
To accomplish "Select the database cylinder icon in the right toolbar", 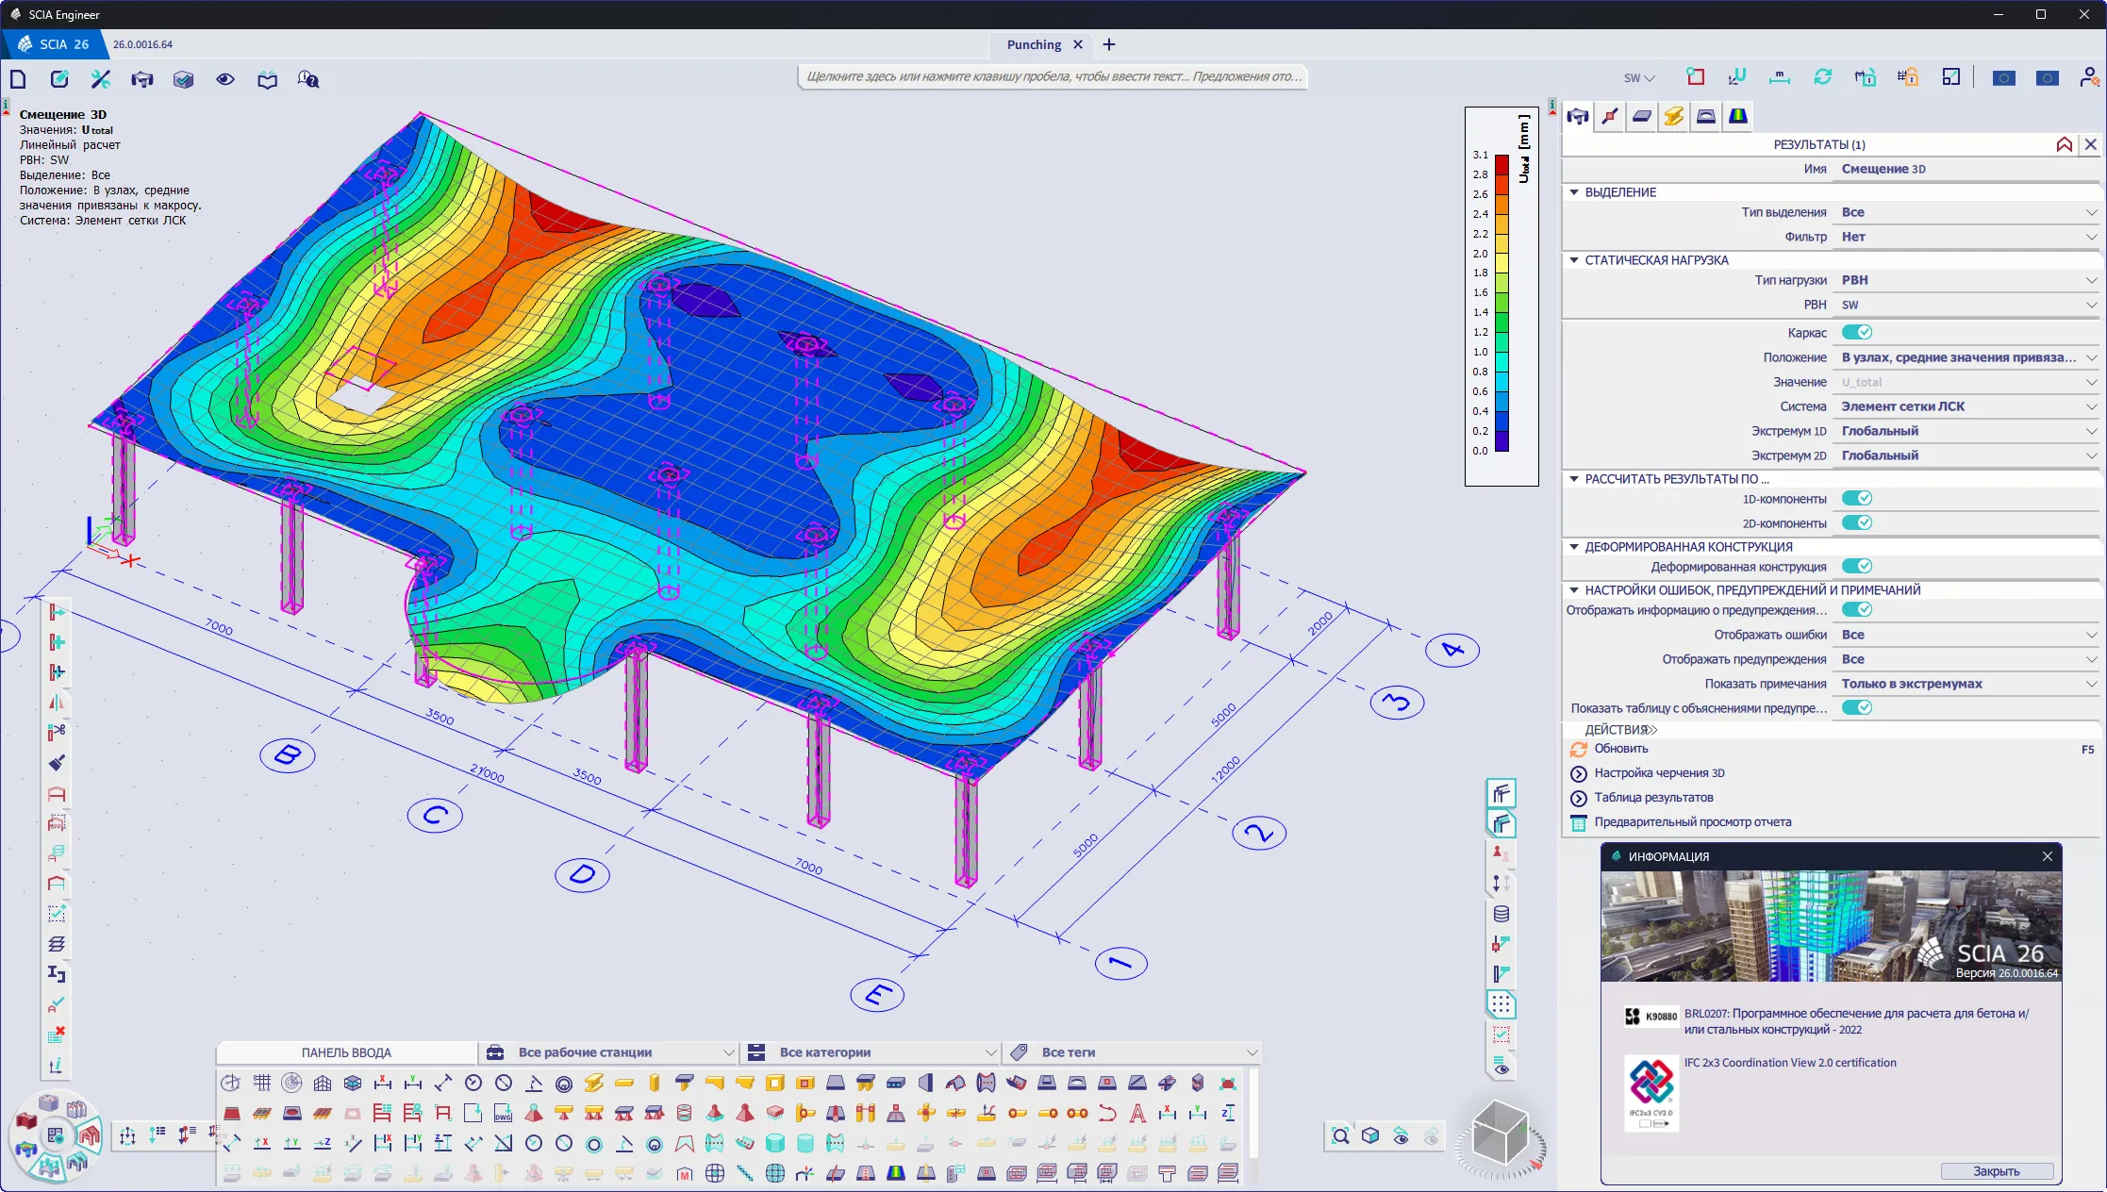I will [x=1500, y=914].
